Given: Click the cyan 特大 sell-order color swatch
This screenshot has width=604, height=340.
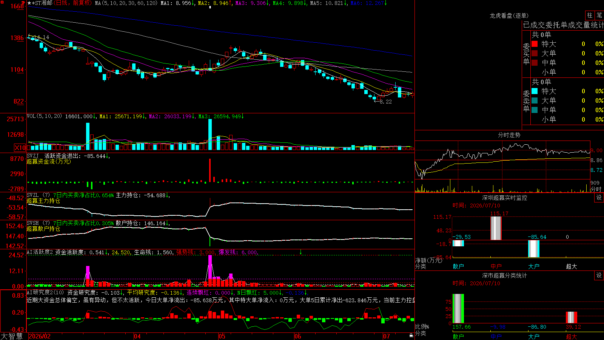Looking at the screenshot, I should pyautogui.click(x=535, y=91).
